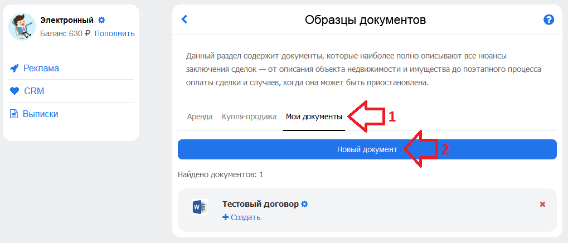568x243 pixels.
Task: Click the rocket icon beside Реклама
Action: [14, 68]
